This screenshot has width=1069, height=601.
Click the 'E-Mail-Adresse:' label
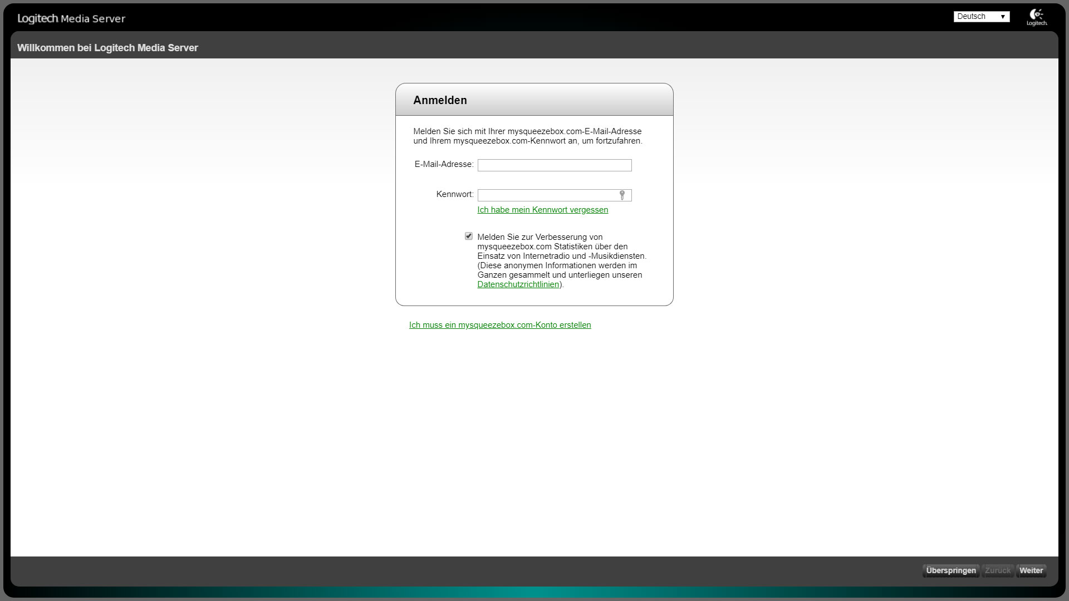pyautogui.click(x=444, y=164)
